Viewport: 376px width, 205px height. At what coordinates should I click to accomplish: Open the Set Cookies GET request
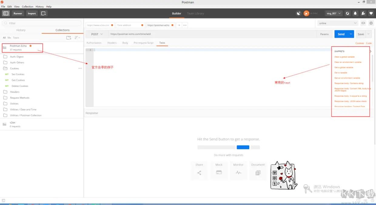click(18, 74)
